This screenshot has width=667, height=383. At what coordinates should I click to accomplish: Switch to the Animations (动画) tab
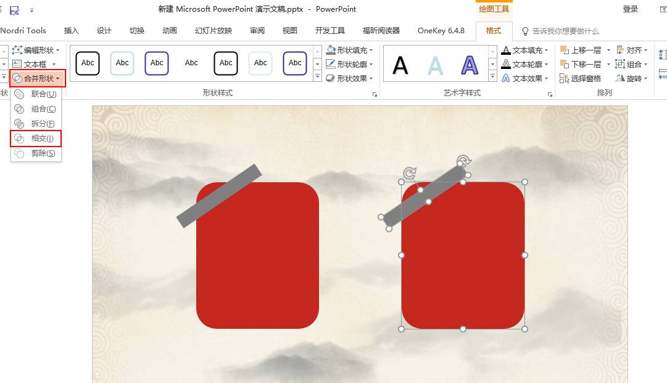point(169,31)
